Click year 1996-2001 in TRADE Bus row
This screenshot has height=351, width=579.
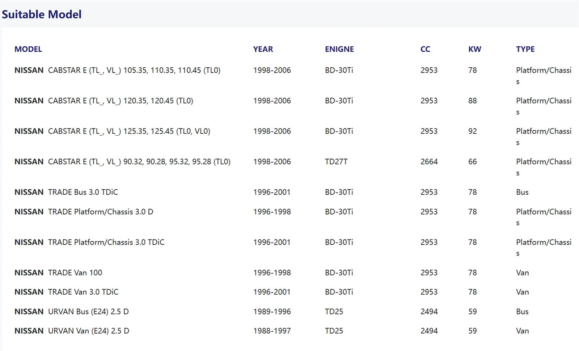[272, 192]
